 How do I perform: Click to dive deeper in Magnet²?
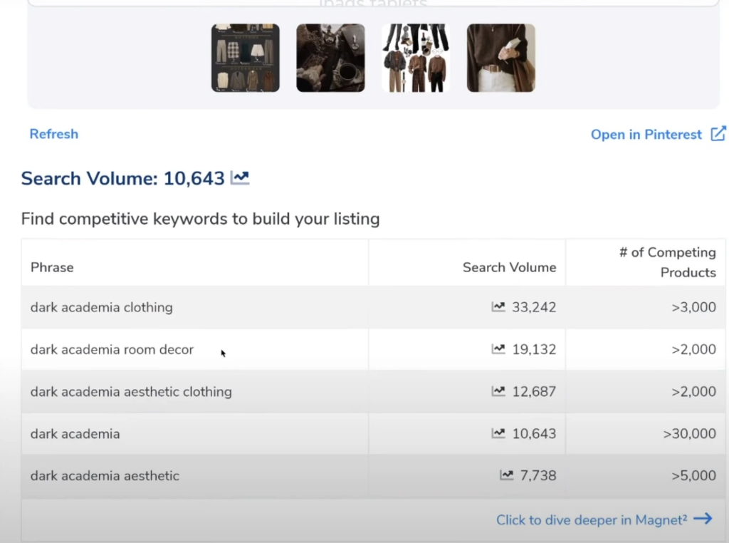(x=594, y=519)
